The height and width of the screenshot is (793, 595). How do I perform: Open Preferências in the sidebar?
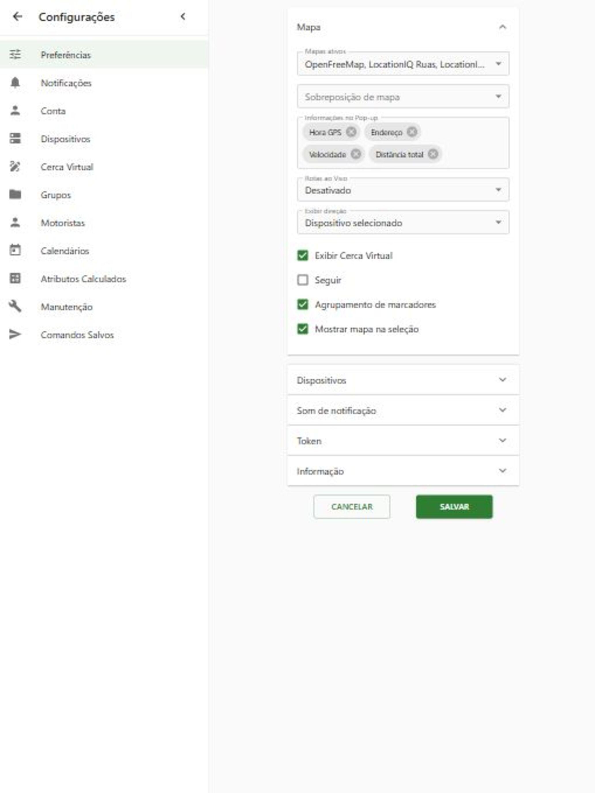click(x=104, y=54)
